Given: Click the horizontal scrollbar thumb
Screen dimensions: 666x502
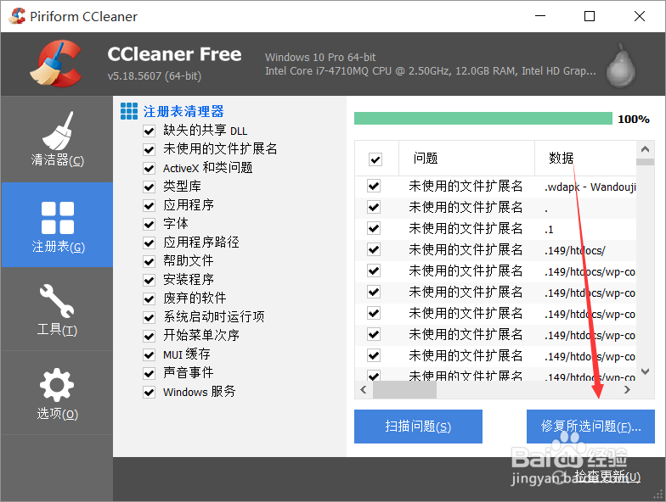Looking at the screenshot, I should click(404, 390).
